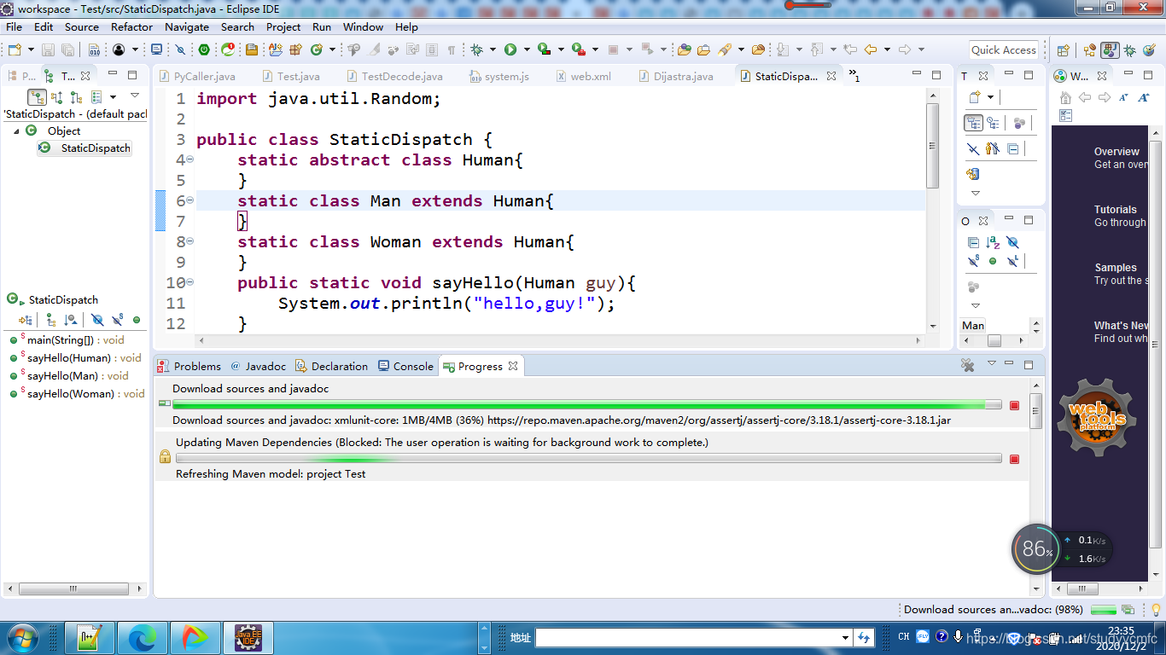Click Updating Maven Dependencies progress bar
Image resolution: width=1166 pixels, height=655 pixels.
pyautogui.click(x=587, y=459)
